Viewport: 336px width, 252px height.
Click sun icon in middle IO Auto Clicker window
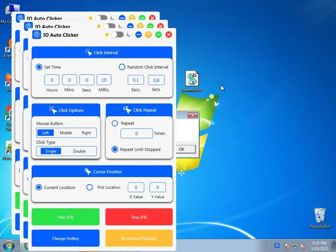coord(98,26)
